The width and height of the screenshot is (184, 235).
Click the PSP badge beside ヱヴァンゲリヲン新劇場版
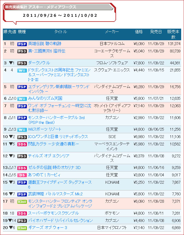coord(22,87)
